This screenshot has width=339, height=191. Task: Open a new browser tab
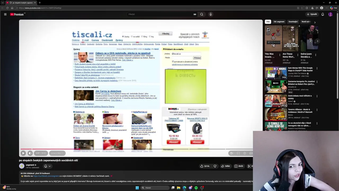(39, 3)
